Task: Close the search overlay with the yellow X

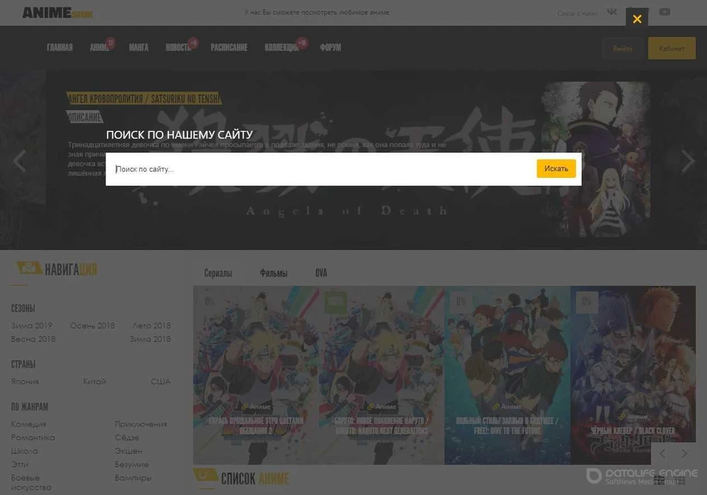Action: 637,19
